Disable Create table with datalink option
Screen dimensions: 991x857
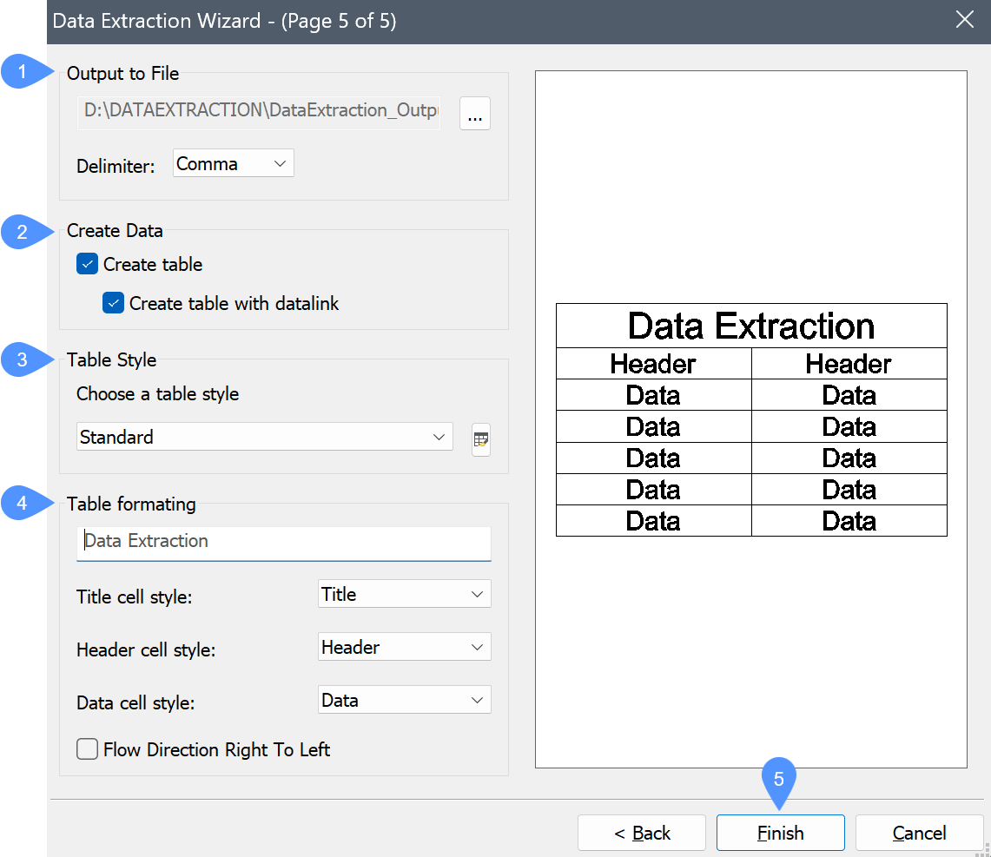point(114,303)
